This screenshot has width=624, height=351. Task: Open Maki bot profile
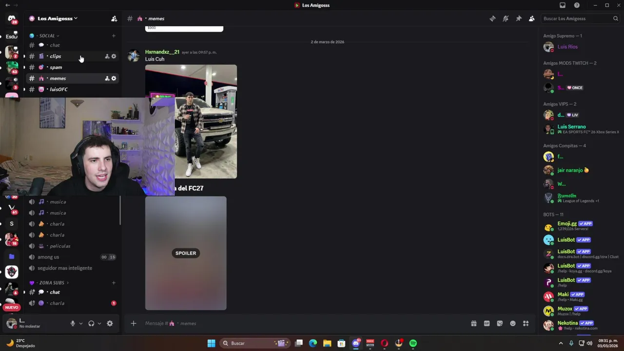[x=580, y=296]
